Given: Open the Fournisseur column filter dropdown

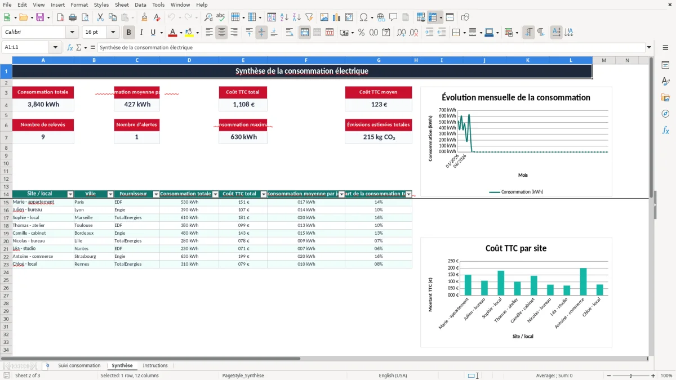Looking at the screenshot, I should pyautogui.click(x=156, y=194).
